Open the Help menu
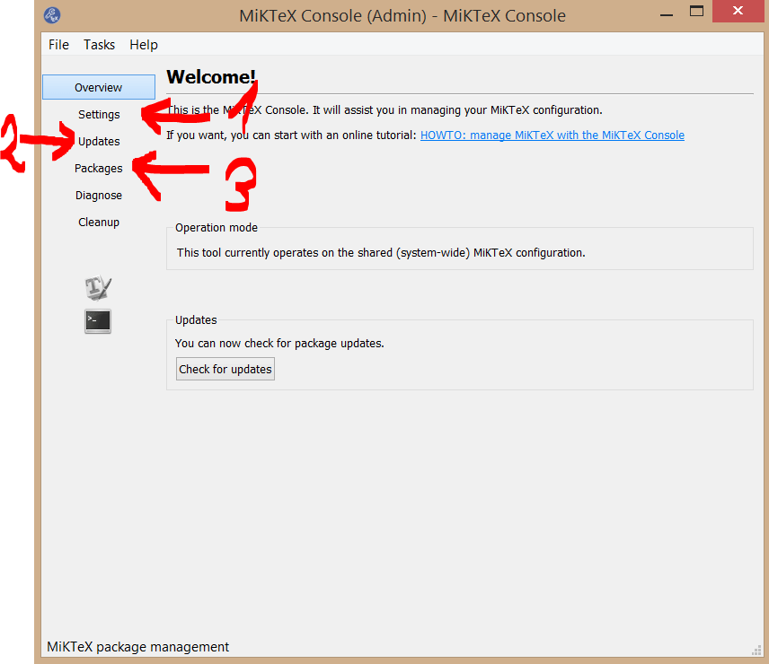Screen dimensions: 769x664 144,45
